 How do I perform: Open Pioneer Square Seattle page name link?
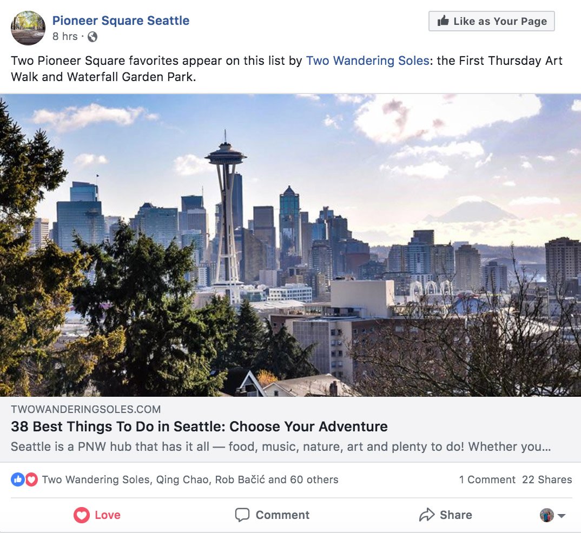pyautogui.click(x=121, y=21)
